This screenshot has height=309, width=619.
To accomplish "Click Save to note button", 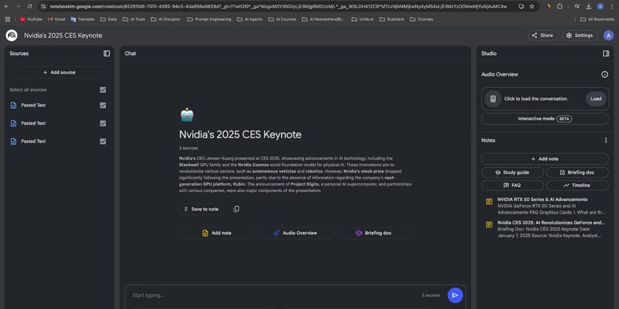I will 201,210.
